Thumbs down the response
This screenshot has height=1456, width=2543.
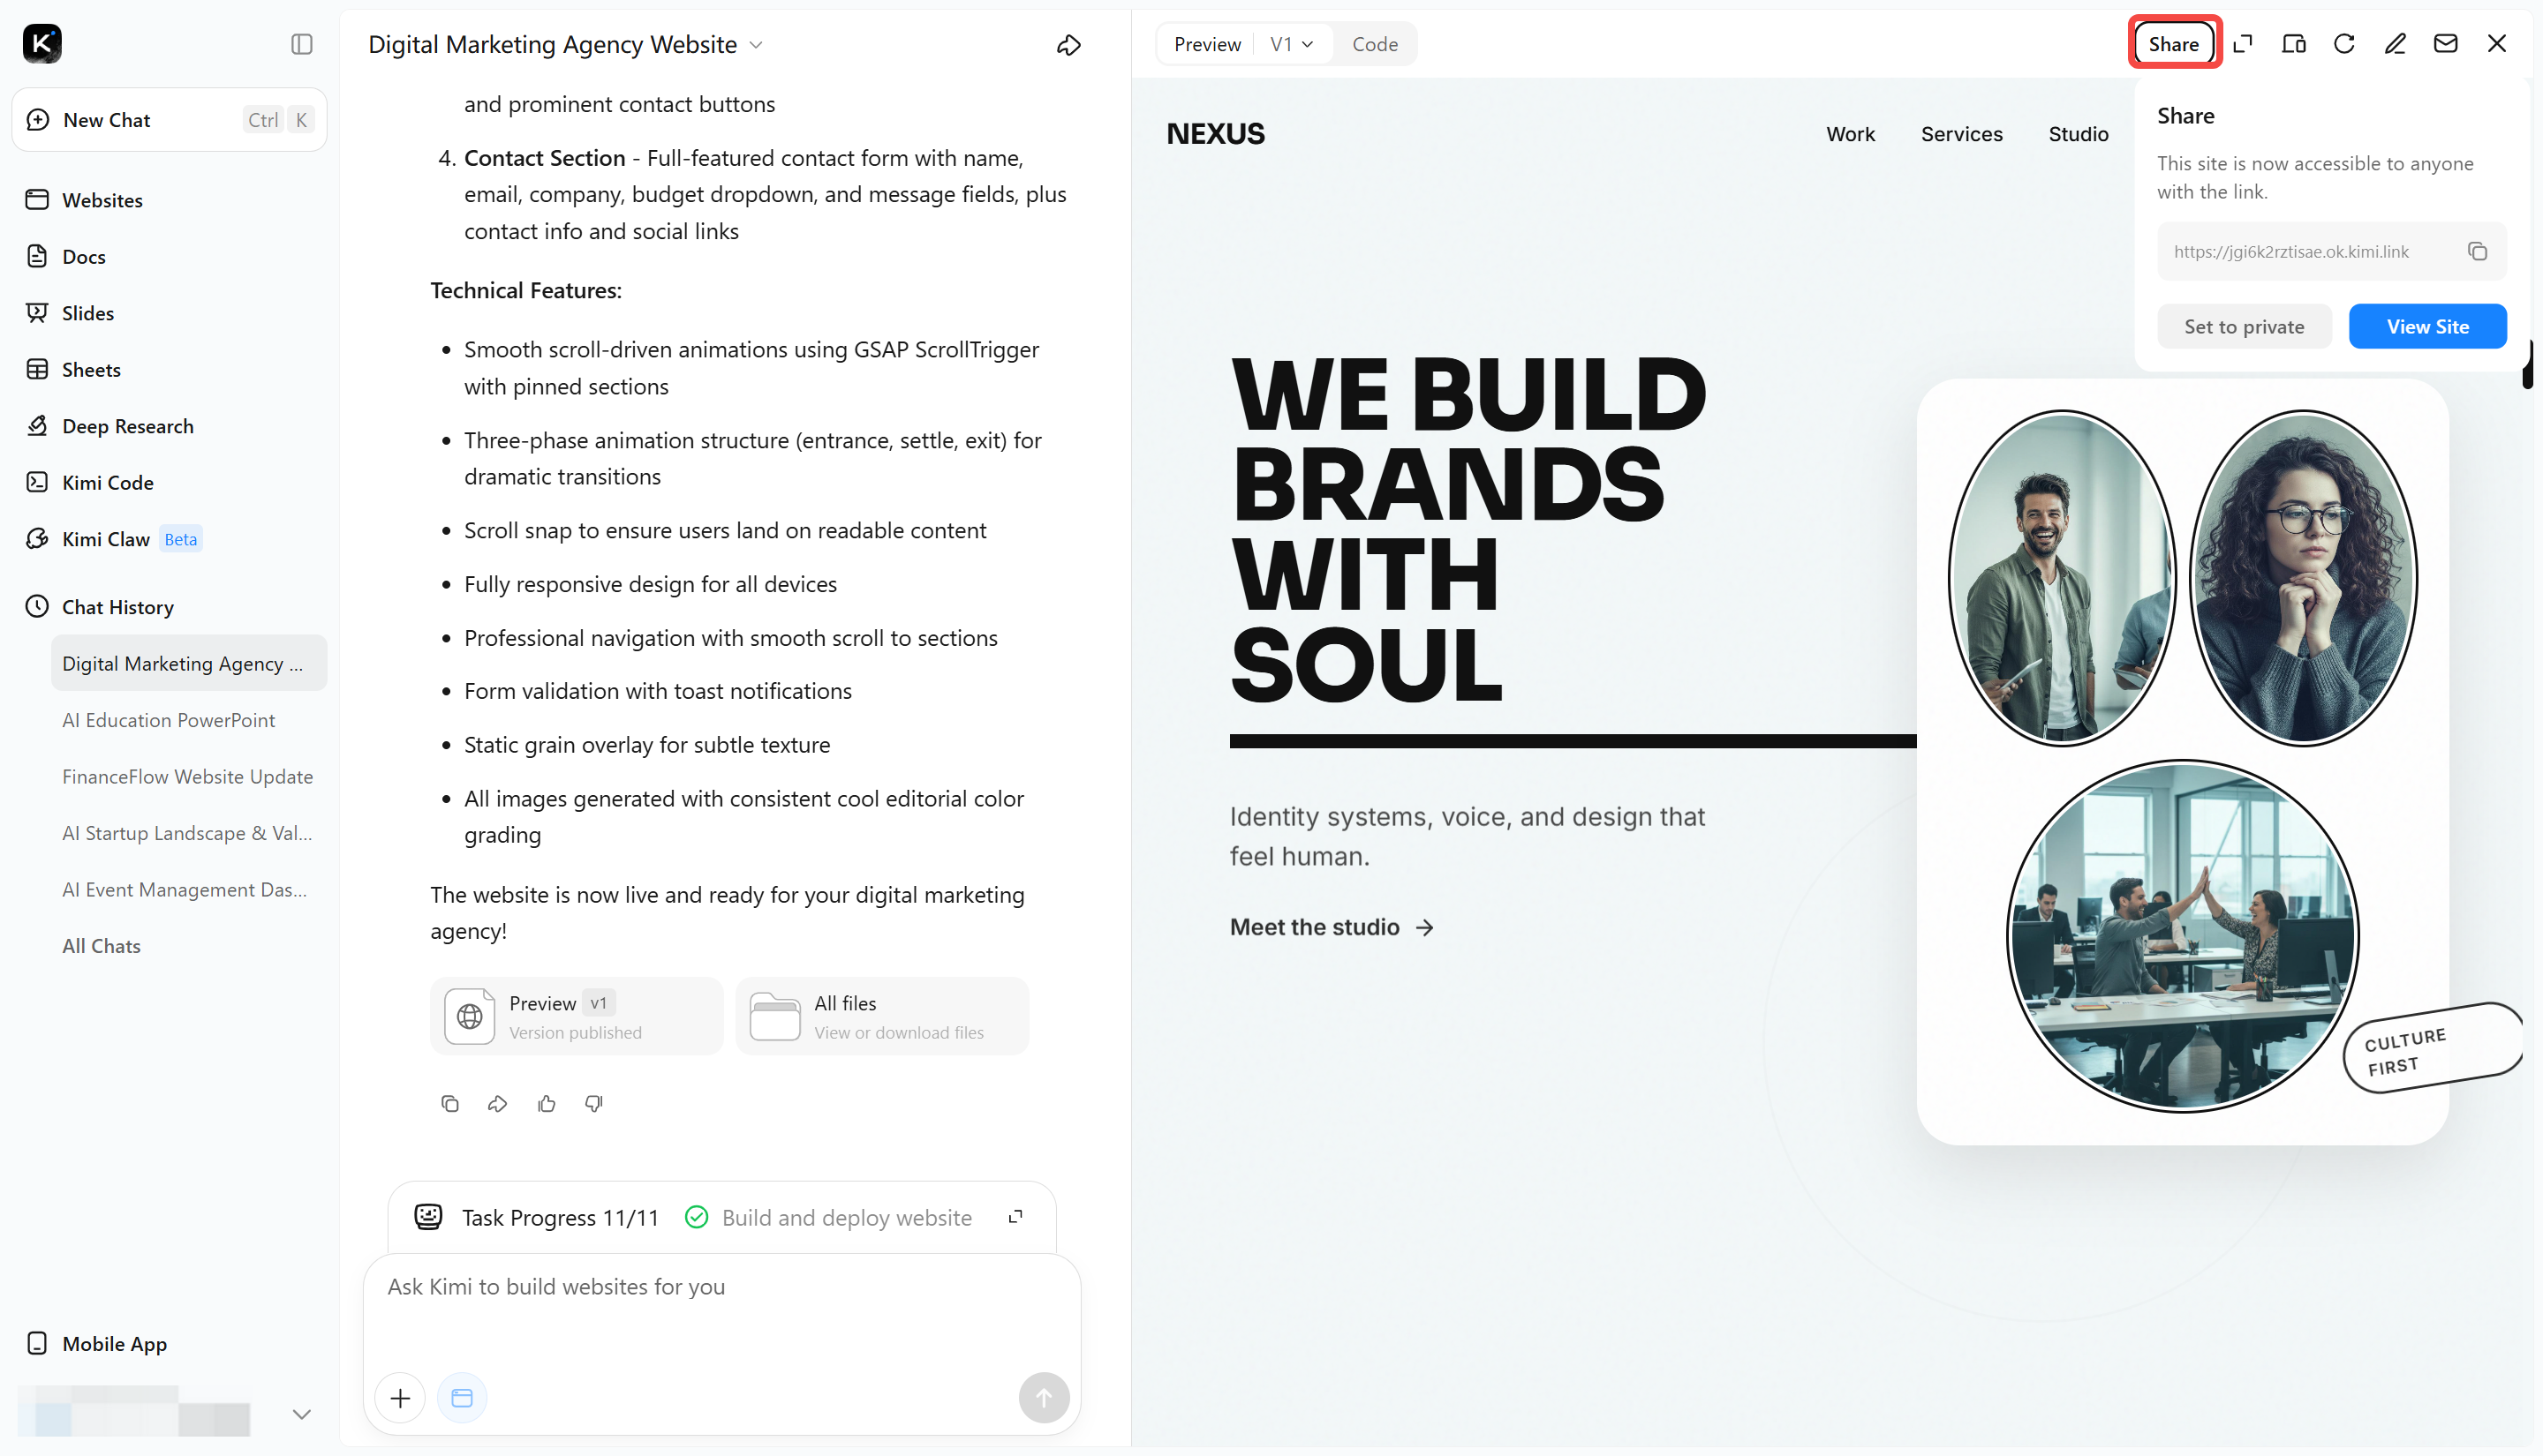(x=594, y=1103)
